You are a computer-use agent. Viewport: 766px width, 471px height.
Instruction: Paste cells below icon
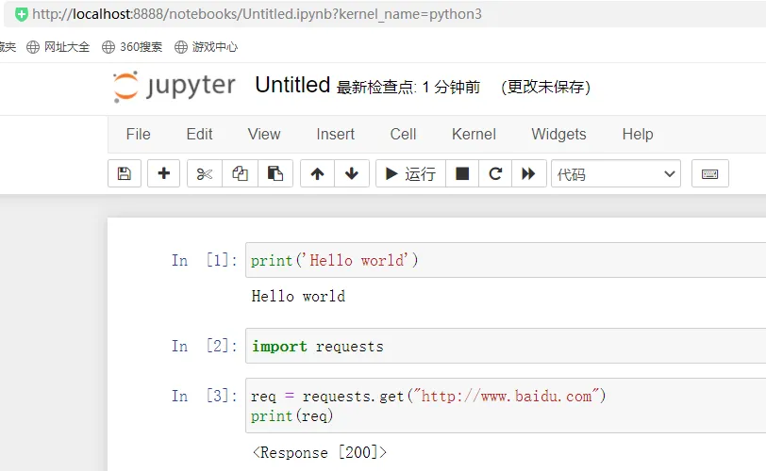275,173
